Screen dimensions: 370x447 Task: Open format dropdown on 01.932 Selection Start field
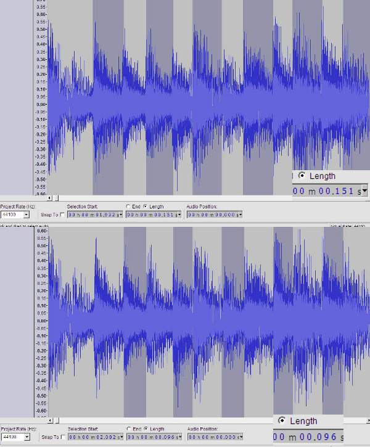click(x=121, y=215)
